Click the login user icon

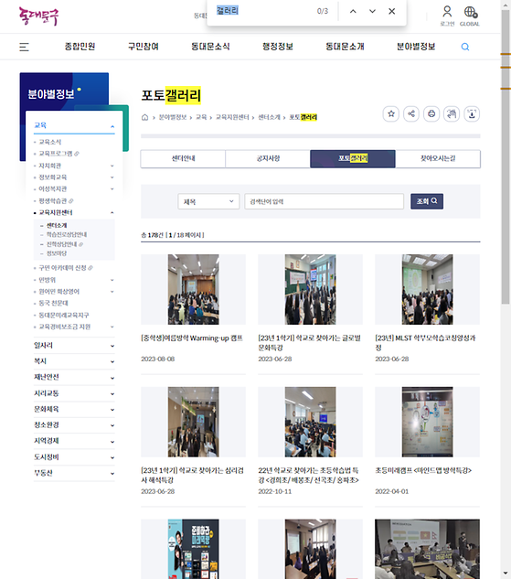pyautogui.click(x=447, y=12)
